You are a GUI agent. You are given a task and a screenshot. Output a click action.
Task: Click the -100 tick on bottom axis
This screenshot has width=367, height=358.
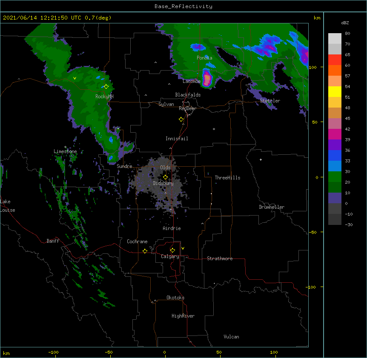coord(53,352)
